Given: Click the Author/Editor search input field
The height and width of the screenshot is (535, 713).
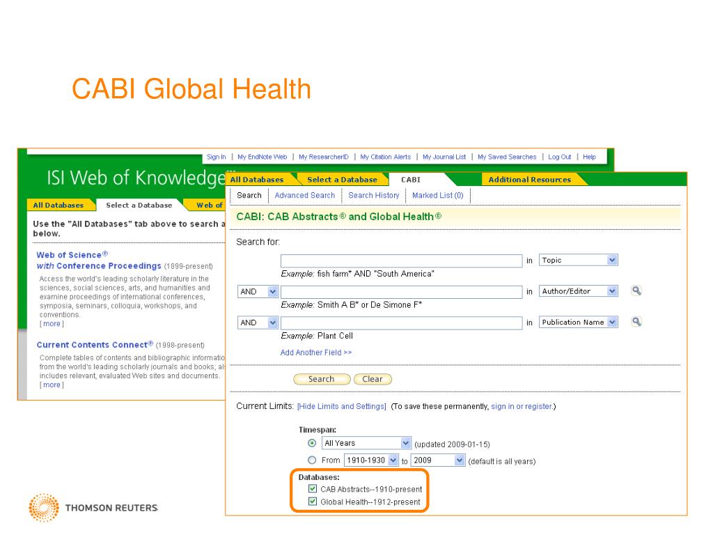Looking at the screenshot, I should point(402,292).
